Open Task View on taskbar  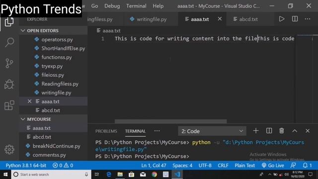click(x=97, y=175)
